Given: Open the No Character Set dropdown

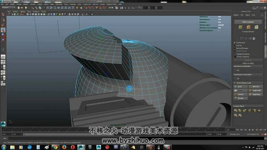Looking at the screenshot, I should [253, 134].
